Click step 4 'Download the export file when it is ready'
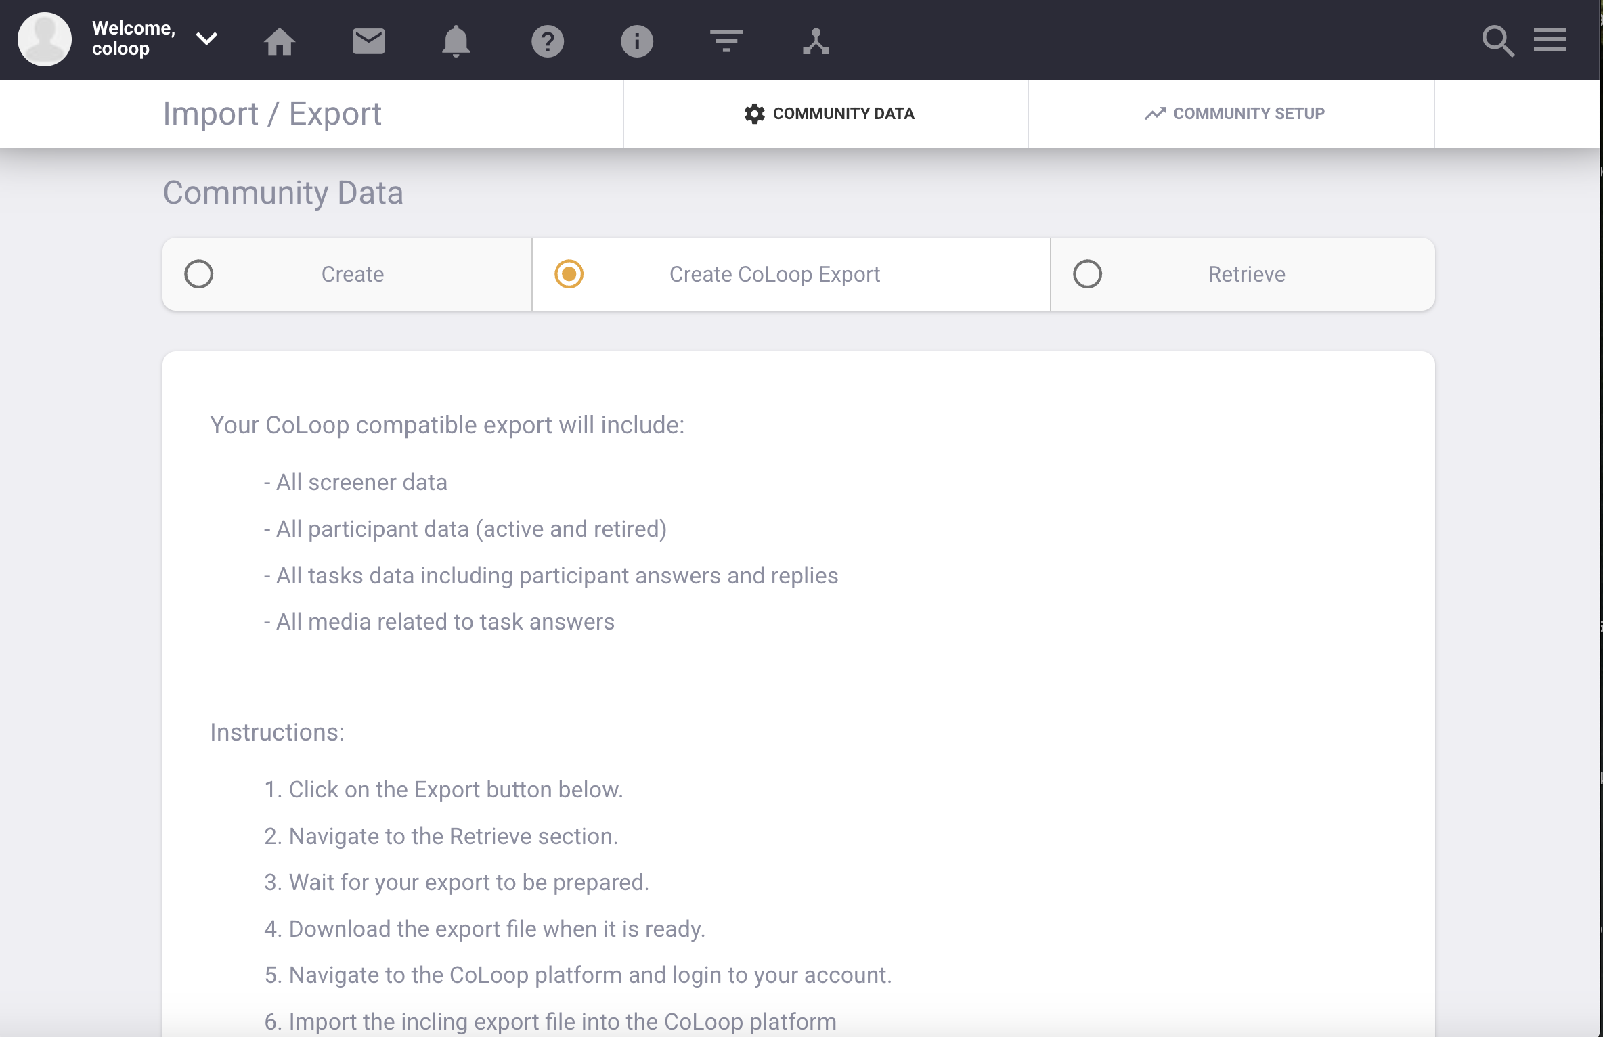This screenshot has width=1603, height=1037. [485, 929]
